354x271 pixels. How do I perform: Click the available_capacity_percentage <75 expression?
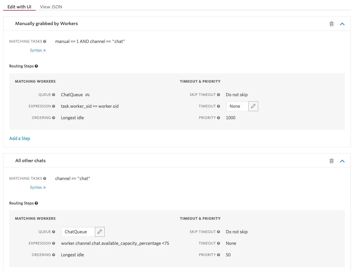click(x=115, y=243)
